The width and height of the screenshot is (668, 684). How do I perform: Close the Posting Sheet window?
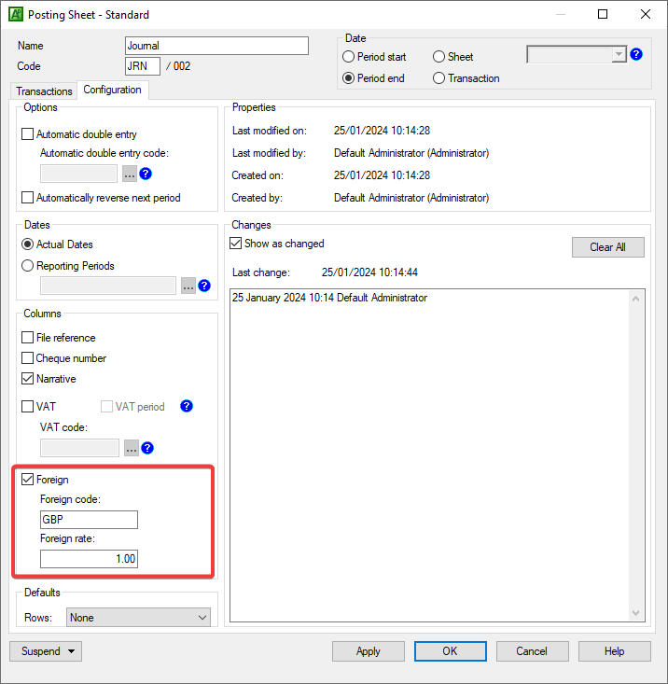(x=646, y=14)
